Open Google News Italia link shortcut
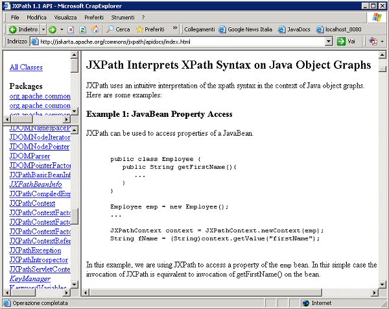The image size is (389, 309). (x=245, y=29)
